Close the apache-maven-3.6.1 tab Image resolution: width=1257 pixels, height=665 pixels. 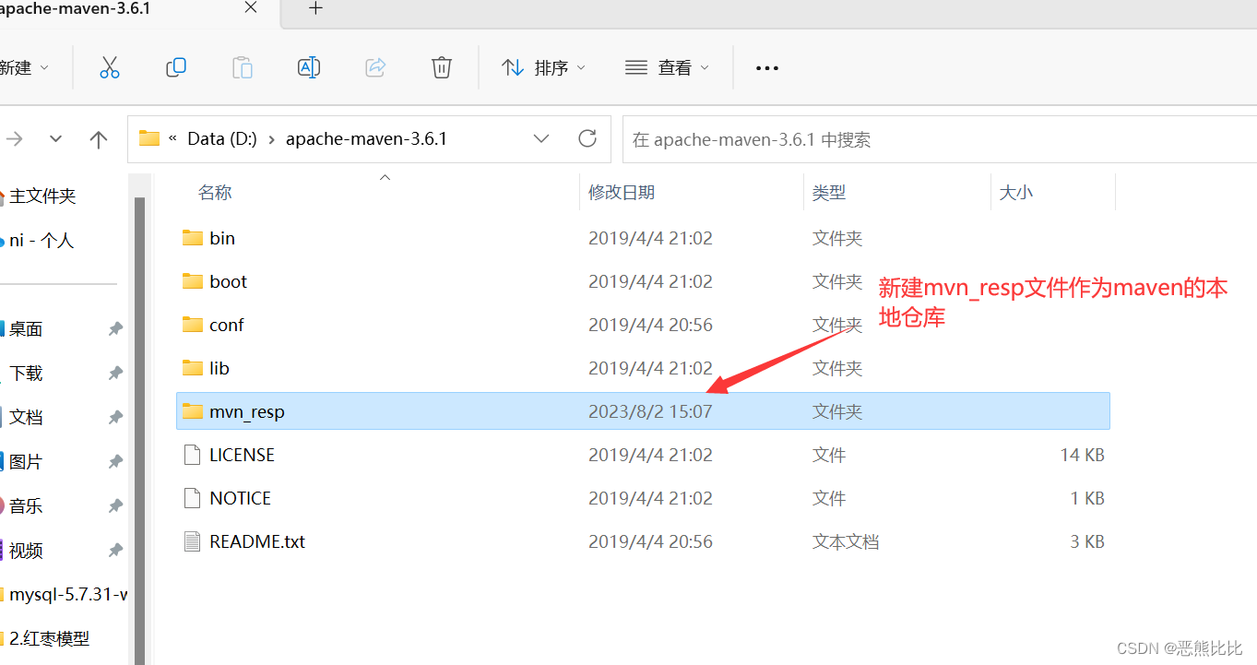(x=251, y=8)
